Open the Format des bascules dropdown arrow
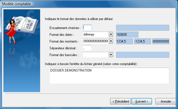 (111, 55)
